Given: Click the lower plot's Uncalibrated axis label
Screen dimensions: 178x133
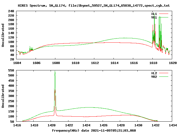Looking at the screenshot, I should pyautogui.click(x=3, y=96).
